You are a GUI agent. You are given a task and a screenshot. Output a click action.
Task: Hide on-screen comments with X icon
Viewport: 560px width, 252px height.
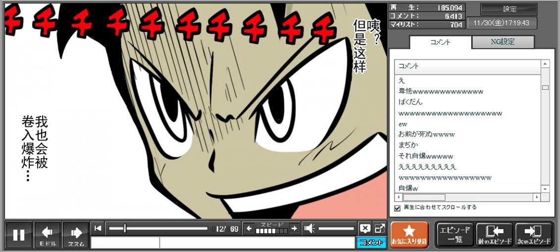click(x=365, y=228)
